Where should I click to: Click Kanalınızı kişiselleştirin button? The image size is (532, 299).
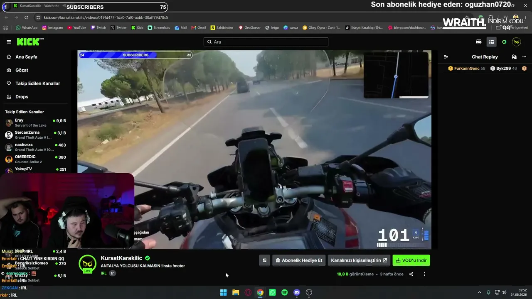pyautogui.click(x=359, y=260)
